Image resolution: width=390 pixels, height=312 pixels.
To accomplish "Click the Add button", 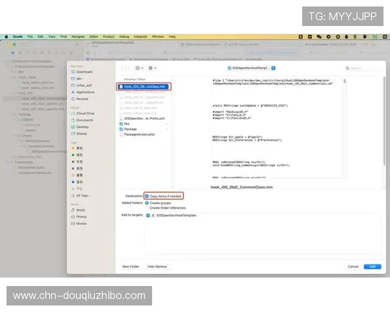I will pos(372,266).
